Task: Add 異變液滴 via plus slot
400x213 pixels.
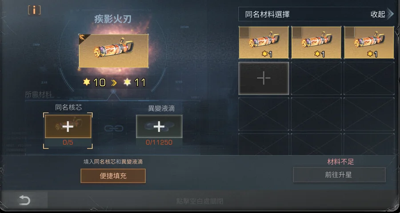Action: [159, 126]
